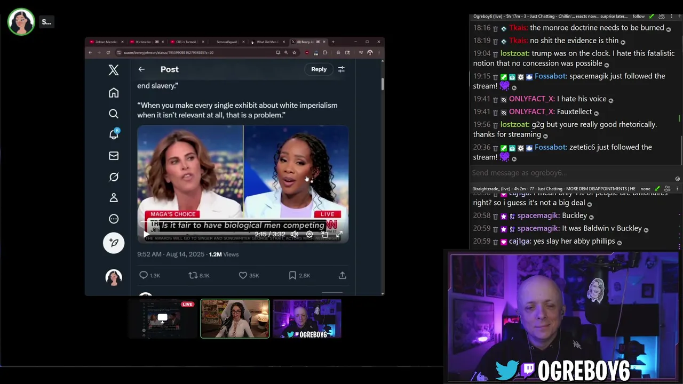The height and width of the screenshot is (384, 683).
Task: Open Straighterade chat options menu
Action: click(x=677, y=189)
